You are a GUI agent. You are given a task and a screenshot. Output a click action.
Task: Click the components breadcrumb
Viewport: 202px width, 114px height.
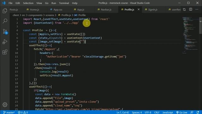point(35,15)
